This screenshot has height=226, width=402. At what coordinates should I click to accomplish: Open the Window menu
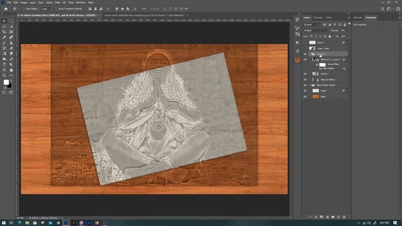click(x=80, y=3)
